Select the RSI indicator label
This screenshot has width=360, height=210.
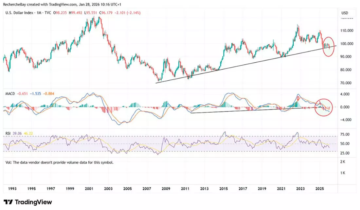[8, 134]
